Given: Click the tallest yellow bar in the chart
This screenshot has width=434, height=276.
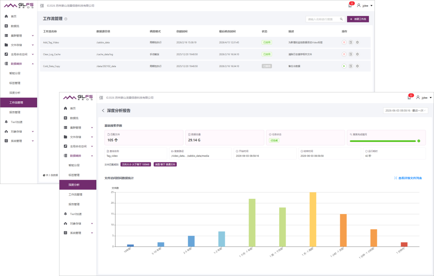Looking at the screenshot, I should (313, 219).
